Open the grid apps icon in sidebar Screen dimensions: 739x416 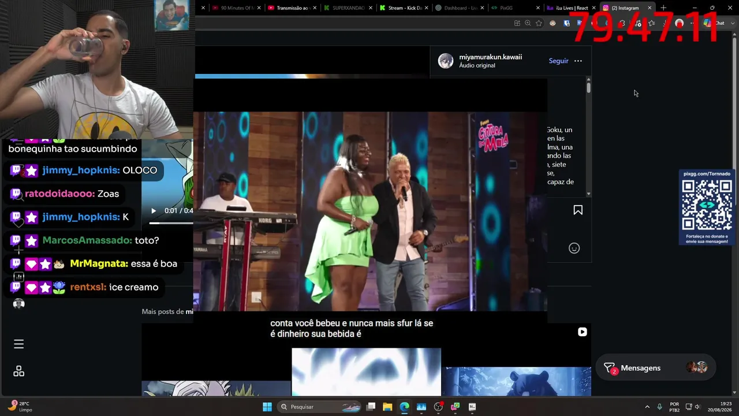click(18, 371)
